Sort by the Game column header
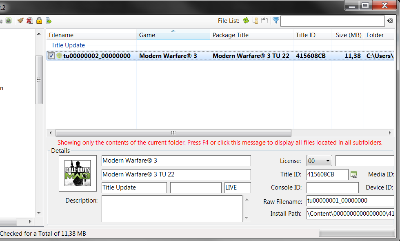This screenshot has height=241, width=400. pos(173,35)
